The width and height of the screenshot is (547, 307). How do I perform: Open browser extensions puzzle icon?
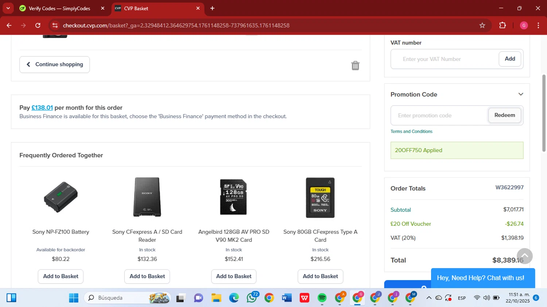click(503, 25)
